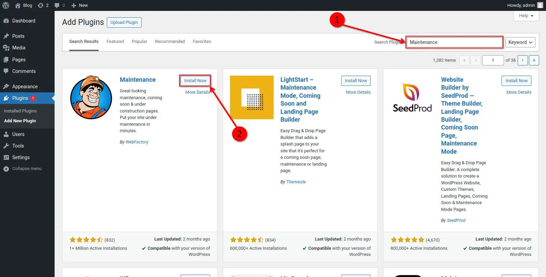Screen dimensions: 546x277
Task: Click 'Howdy, admin' account text
Action: (521, 5)
